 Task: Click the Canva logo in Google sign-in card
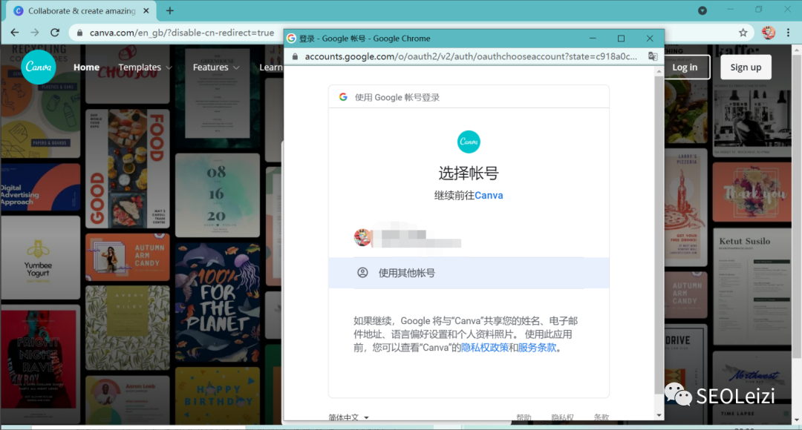pos(469,142)
